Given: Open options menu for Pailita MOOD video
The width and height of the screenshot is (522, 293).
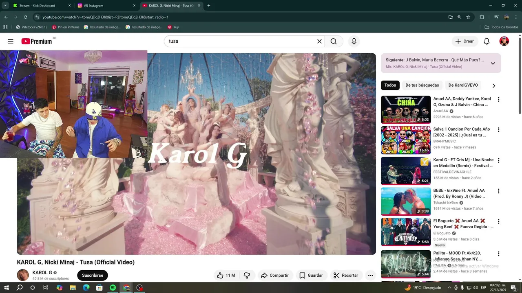Looking at the screenshot, I should [x=498, y=253].
